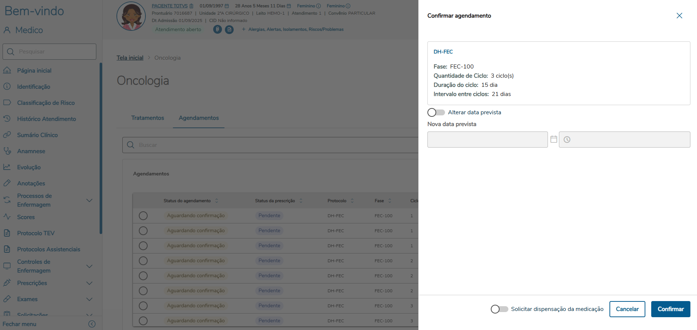Select the first appointment row radio button
Viewport: 697px width, 330px height.
143,216
